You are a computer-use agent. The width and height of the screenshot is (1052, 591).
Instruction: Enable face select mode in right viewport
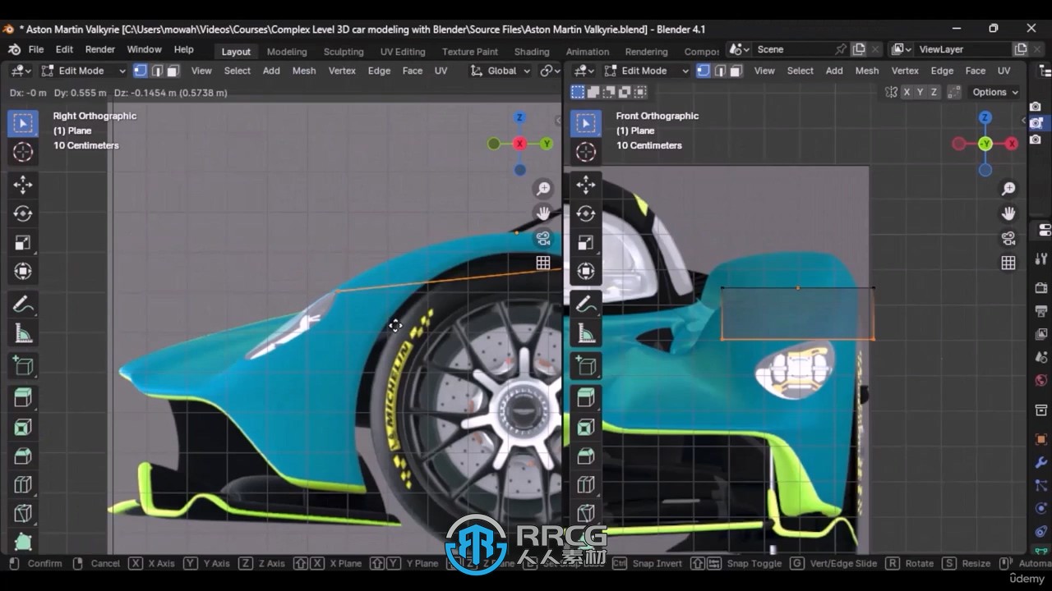[x=736, y=71]
